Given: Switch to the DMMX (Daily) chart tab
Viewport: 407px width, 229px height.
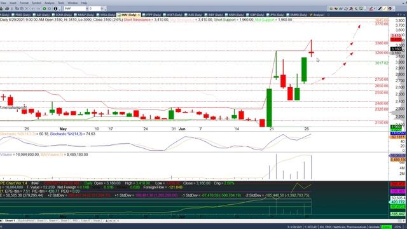Looking at the screenshot, I should tap(296, 15).
